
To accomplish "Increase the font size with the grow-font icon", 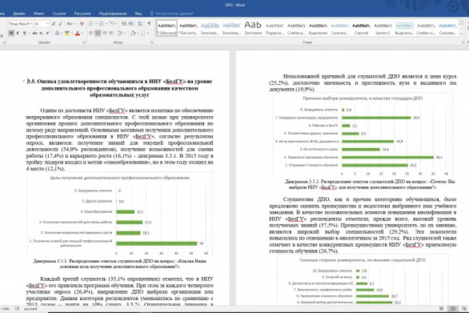I will pyautogui.click(x=54, y=23).
